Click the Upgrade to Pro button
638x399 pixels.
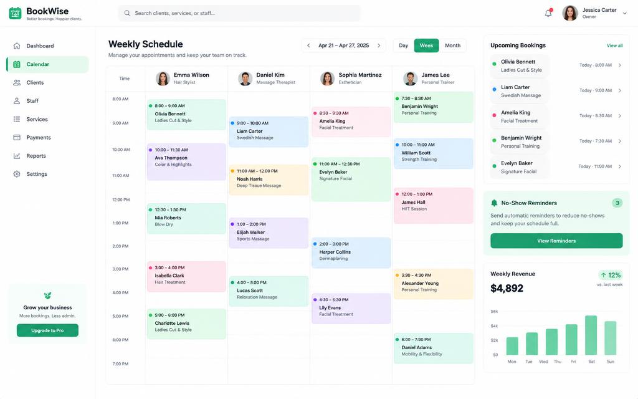[x=47, y=330]
